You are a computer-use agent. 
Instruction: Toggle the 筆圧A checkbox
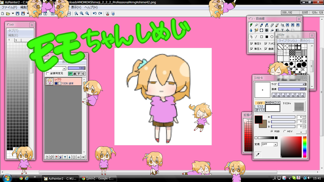pyautogui.click(x=251, y=49)
